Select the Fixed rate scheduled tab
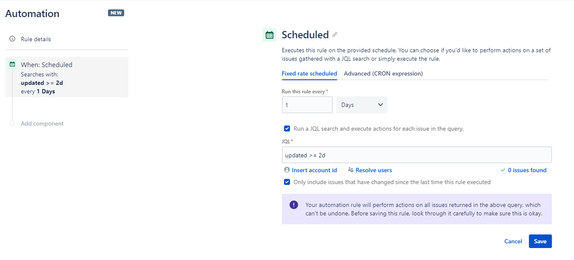Image resolution: width=574 pixels, height=260 pixels. (x=309, y=74)
